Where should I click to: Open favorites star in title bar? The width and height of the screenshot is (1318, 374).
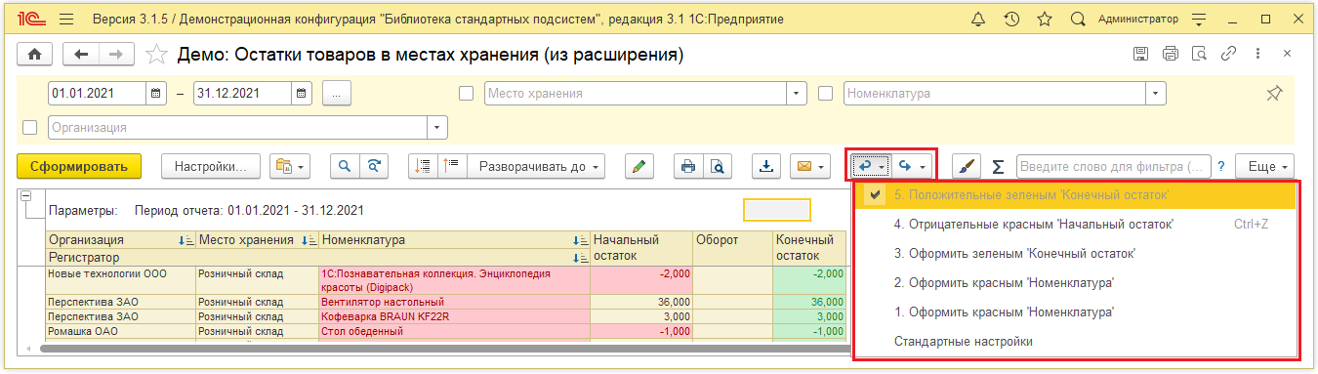click(x=1045, y=19)
